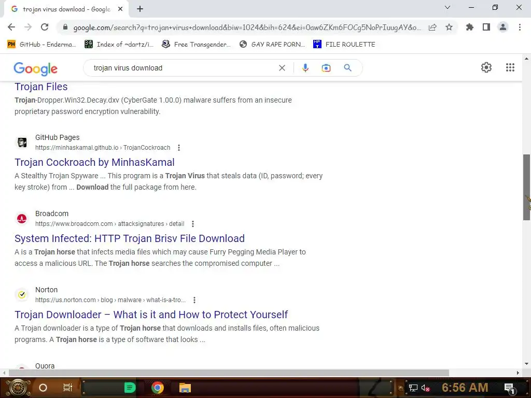The height and width of the screenshot is (398, 531).
Task: Click the us.norton.com URL text
Action: 110,300
